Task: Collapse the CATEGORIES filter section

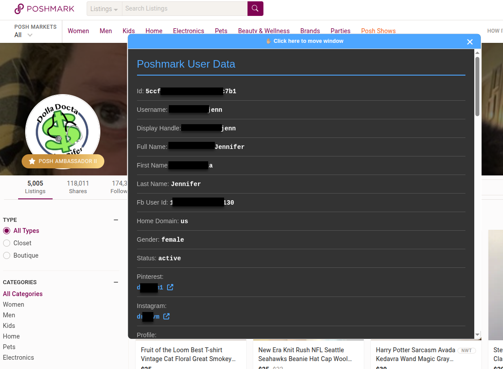Action: click(116, 282)
